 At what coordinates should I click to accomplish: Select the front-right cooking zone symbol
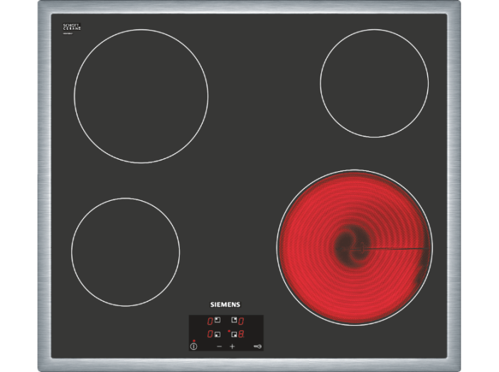235,334
